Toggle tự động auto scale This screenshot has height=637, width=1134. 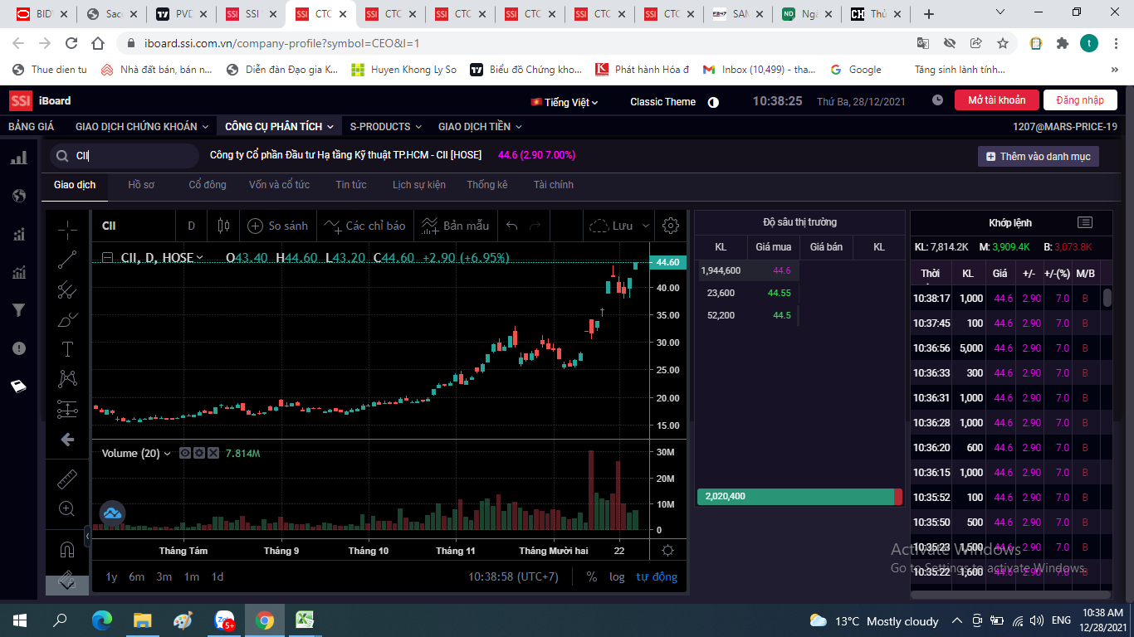(x=657, y=576)
